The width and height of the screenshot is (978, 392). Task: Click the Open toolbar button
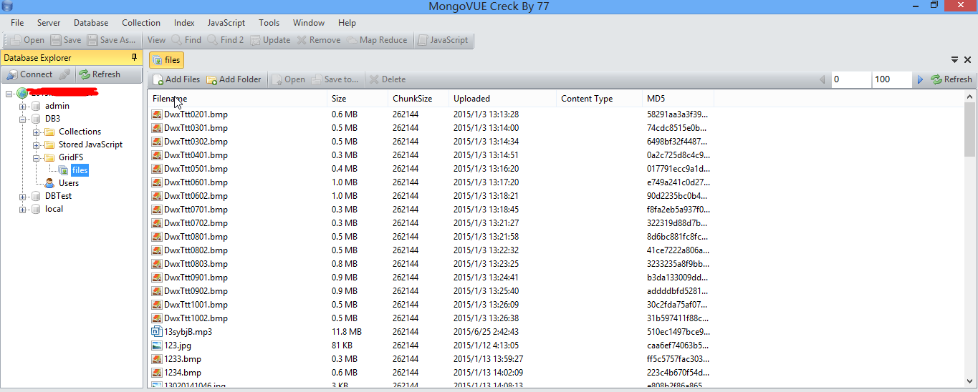27,40
